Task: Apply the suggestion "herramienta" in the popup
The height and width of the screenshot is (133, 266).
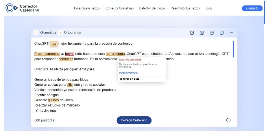Action: 128,73
